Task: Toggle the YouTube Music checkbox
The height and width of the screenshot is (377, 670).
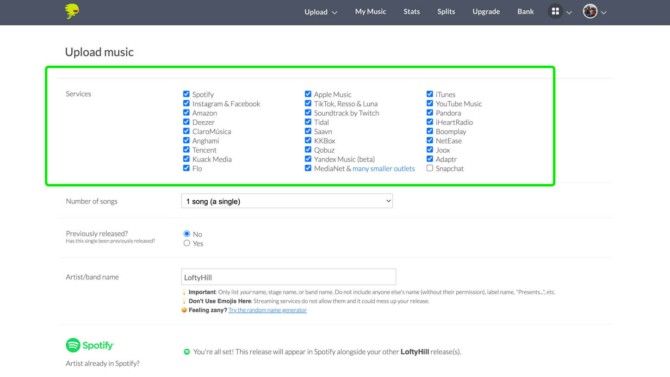Action: (x=429, y=103)
